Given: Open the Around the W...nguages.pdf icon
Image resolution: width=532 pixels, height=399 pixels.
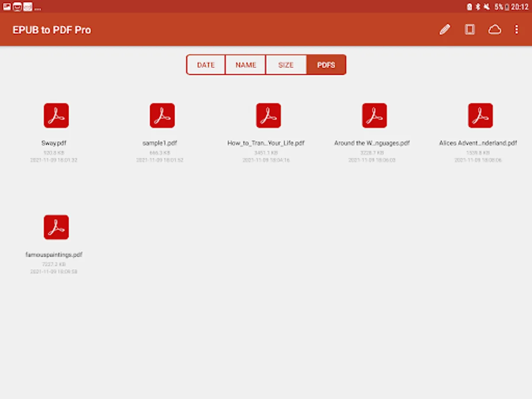Looking at the screenshot, I should click(374, 115).
